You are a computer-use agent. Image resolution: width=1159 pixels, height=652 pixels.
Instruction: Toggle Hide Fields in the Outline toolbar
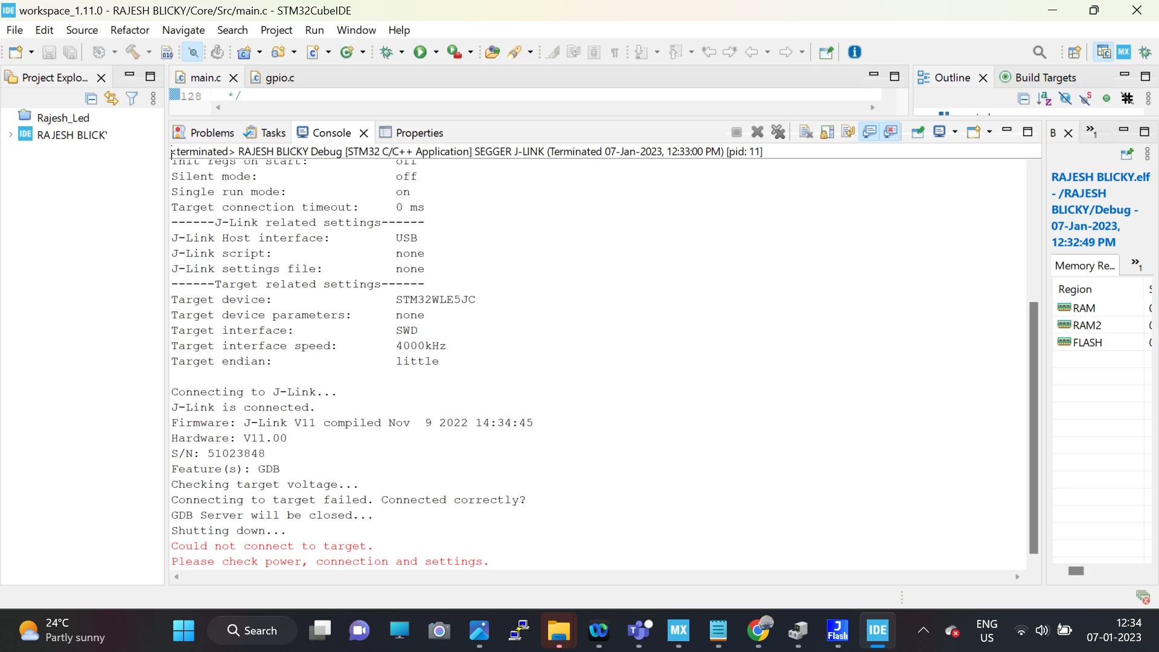(1065, 98)
